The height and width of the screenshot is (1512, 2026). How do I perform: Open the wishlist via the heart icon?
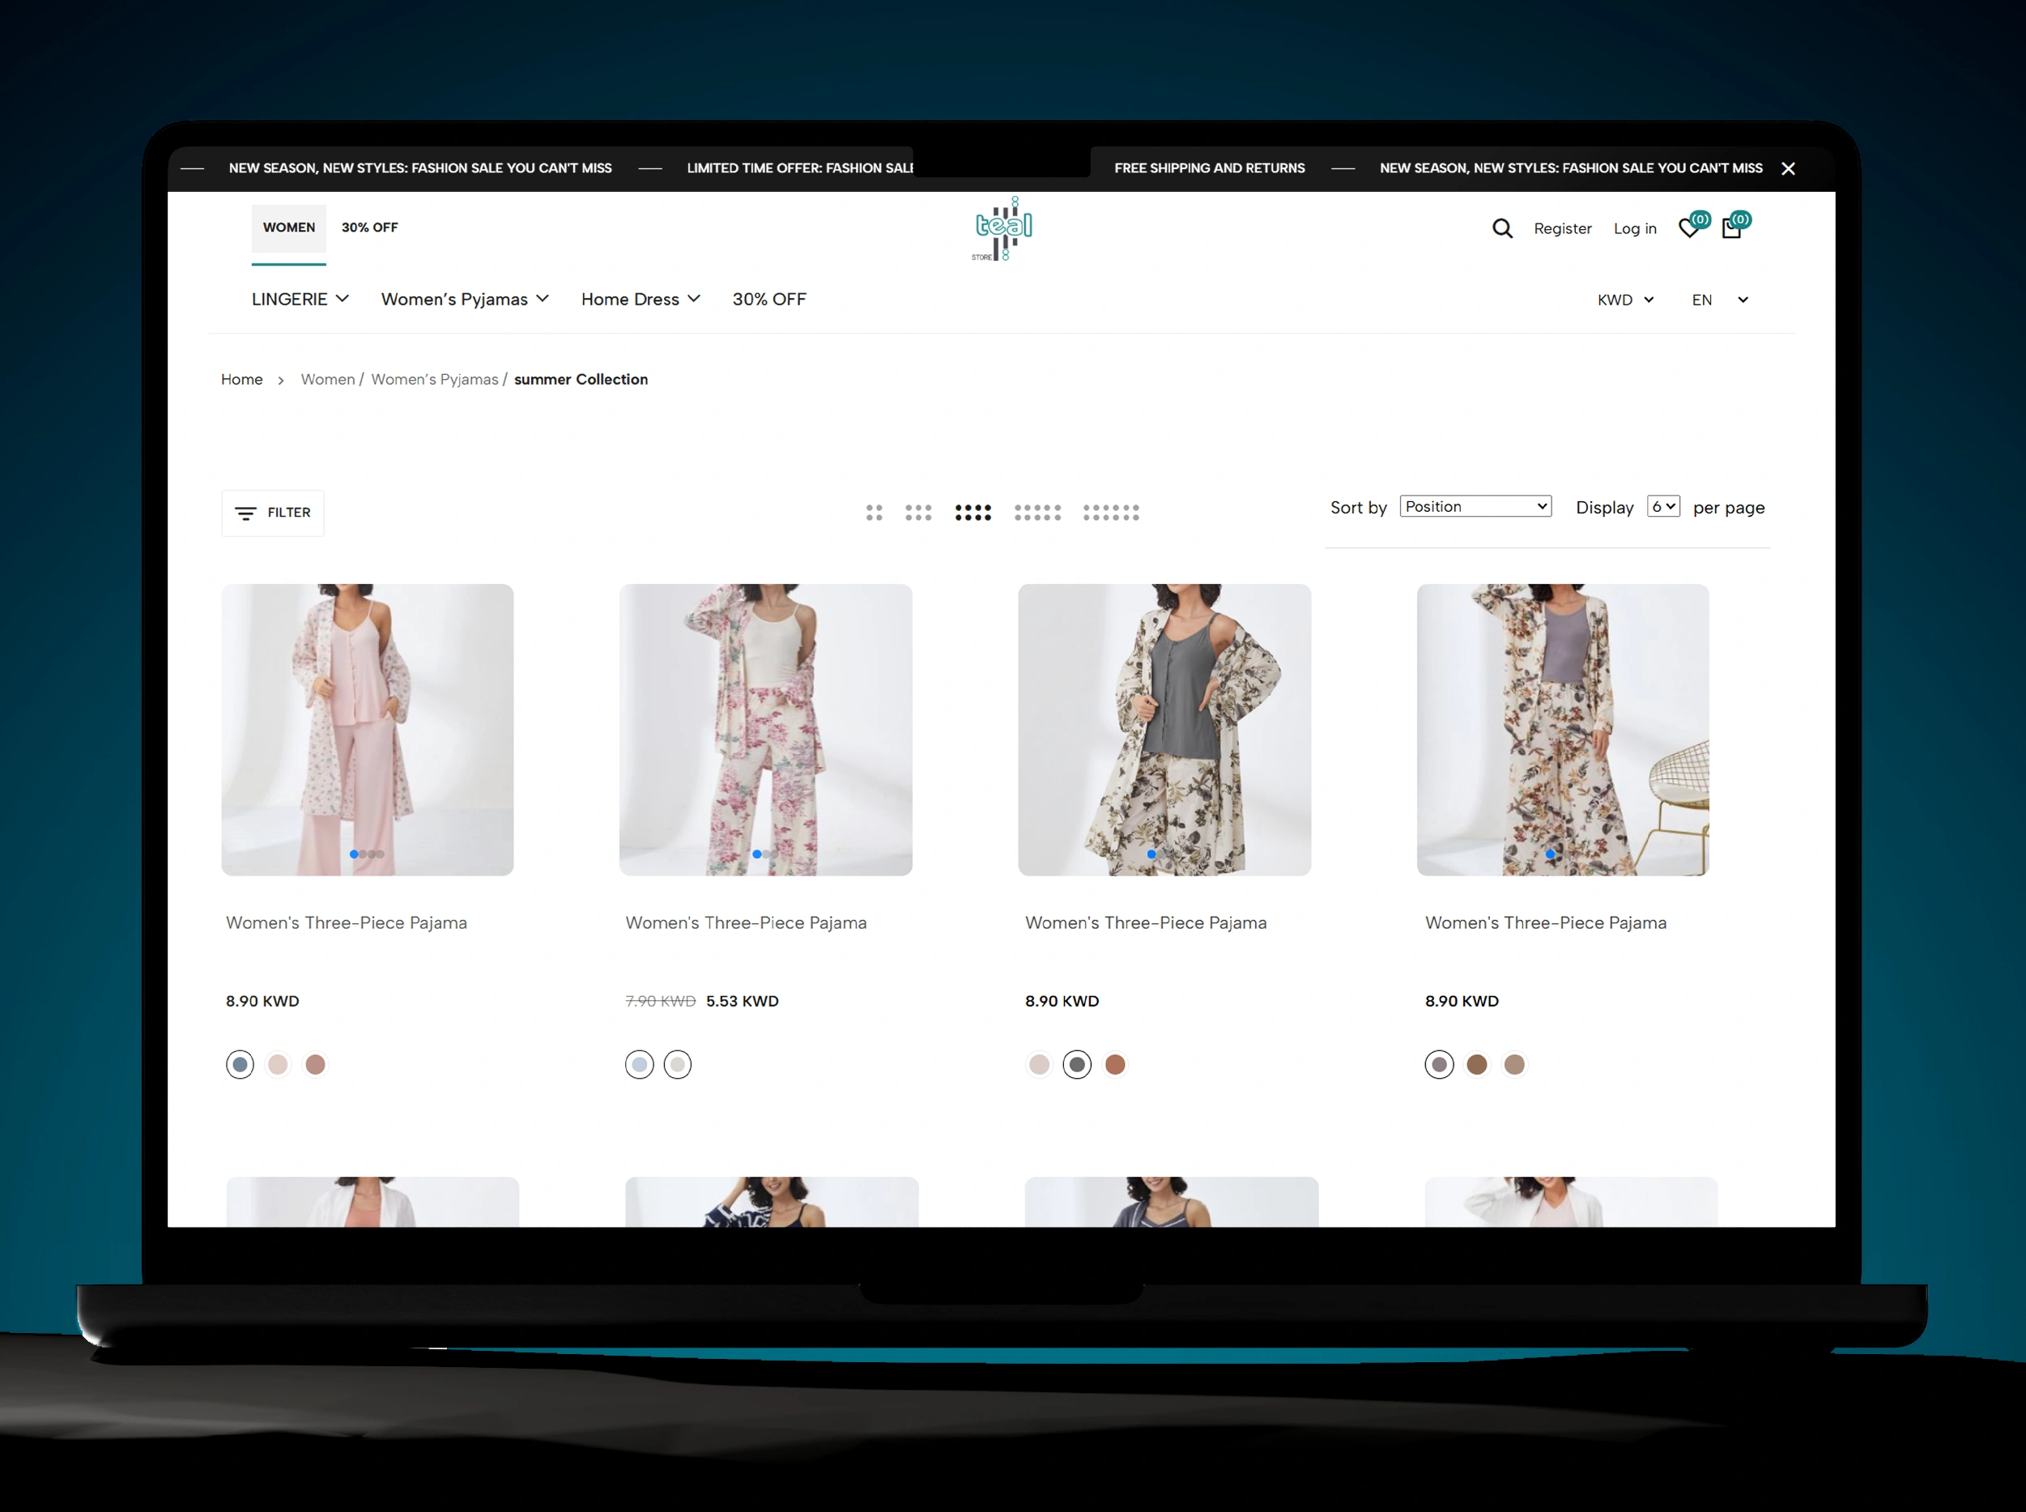tap(1689, 228)
